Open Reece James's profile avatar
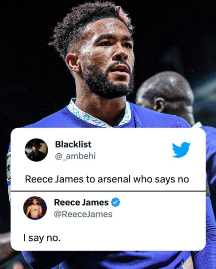 pos(35,208)
